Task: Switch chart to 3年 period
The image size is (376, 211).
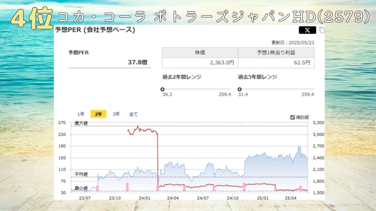Action: pyautogui.click(x=116, y=114)
